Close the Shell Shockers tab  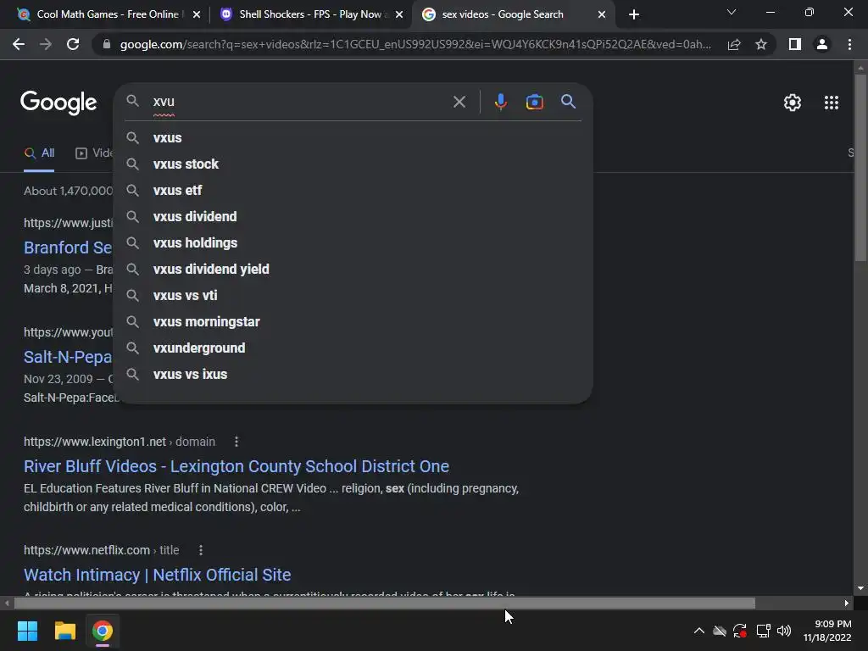[x=399, y=14]
